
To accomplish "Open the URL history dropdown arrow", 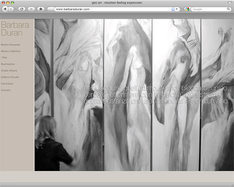I will point(177,9).
